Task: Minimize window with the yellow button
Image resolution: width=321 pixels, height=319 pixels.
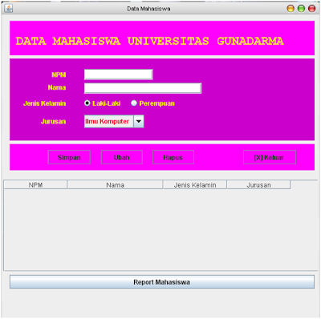Action: point(291,9)
